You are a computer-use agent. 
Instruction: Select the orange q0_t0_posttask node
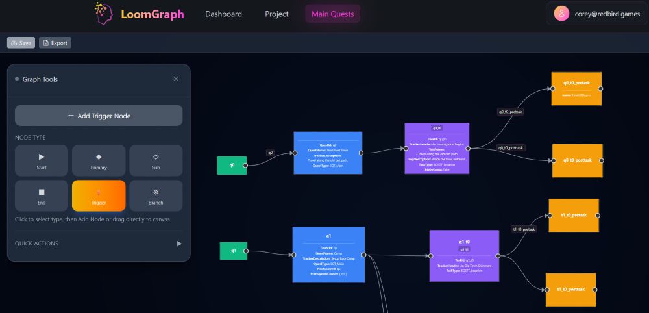(x=577, y=160)
